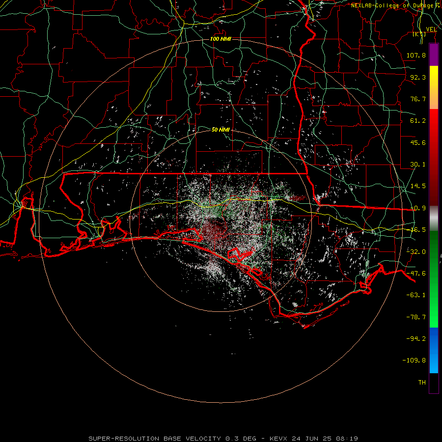Pick the blue segment of the color bar
This screenshot has height=442, width=442.
click(434, 350)
